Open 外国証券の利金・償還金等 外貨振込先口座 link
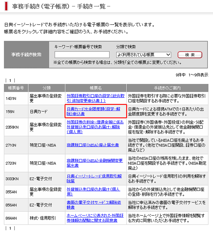Screen dimensions: 213x233 (95, 127)
